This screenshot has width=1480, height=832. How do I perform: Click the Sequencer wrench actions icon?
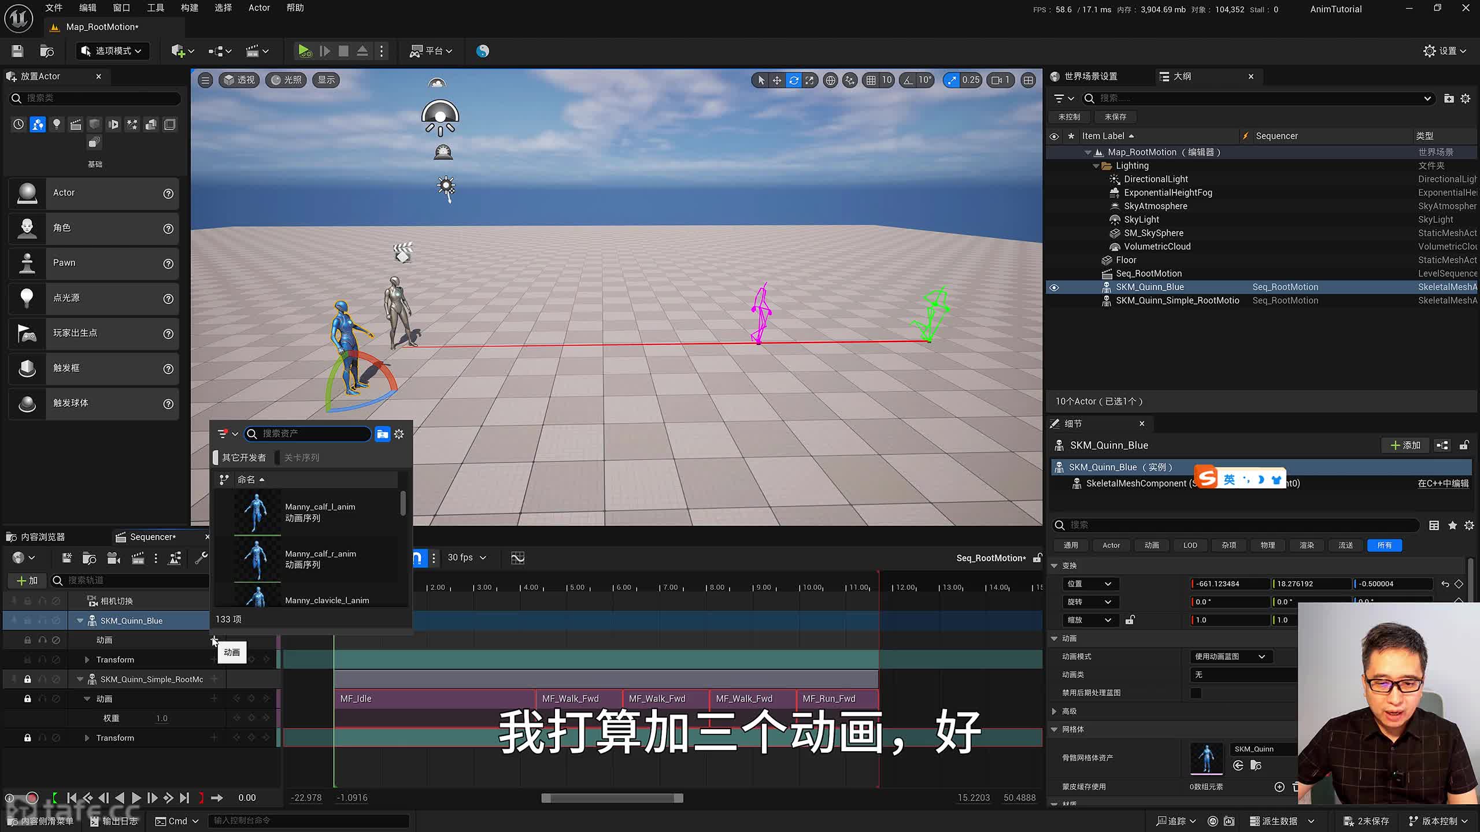pyautogui.click(x=201, y=558)
